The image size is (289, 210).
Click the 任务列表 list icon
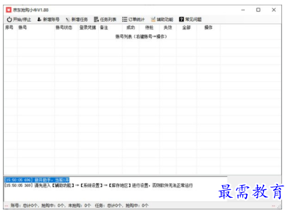[96, 19]
